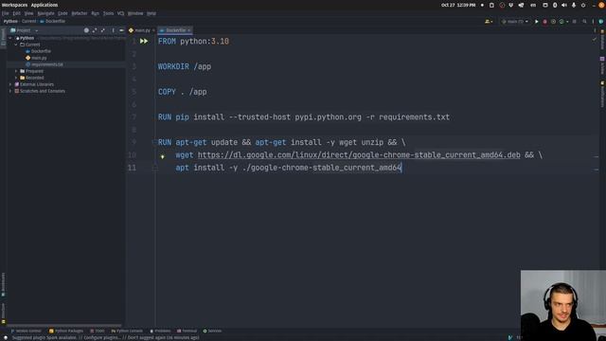Viewport: 606px width, 341px height.
Task: Click the date and time clock
Action: pos(458,5)
